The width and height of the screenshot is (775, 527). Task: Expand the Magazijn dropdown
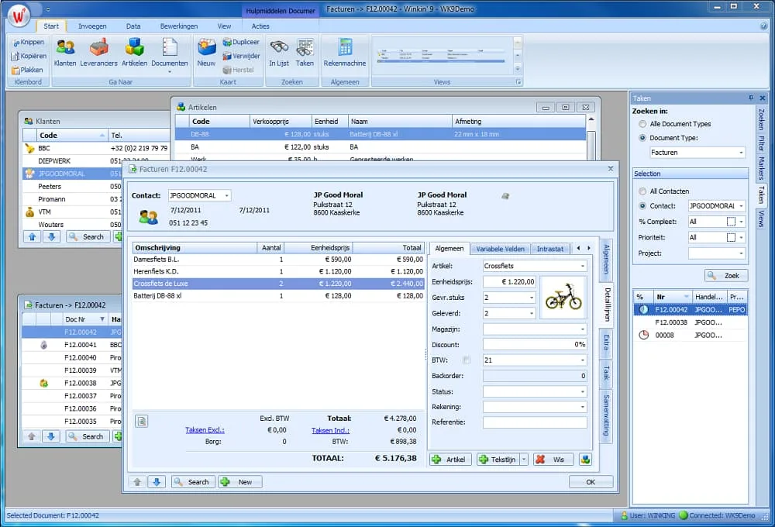click(583, 329)
